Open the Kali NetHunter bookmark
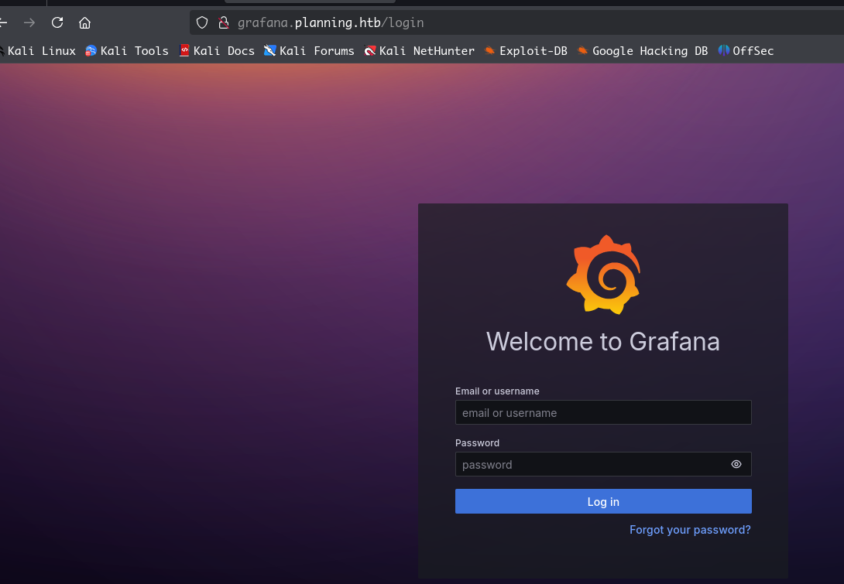The width and height of the screenshot is (844, 584). (420, 51)
